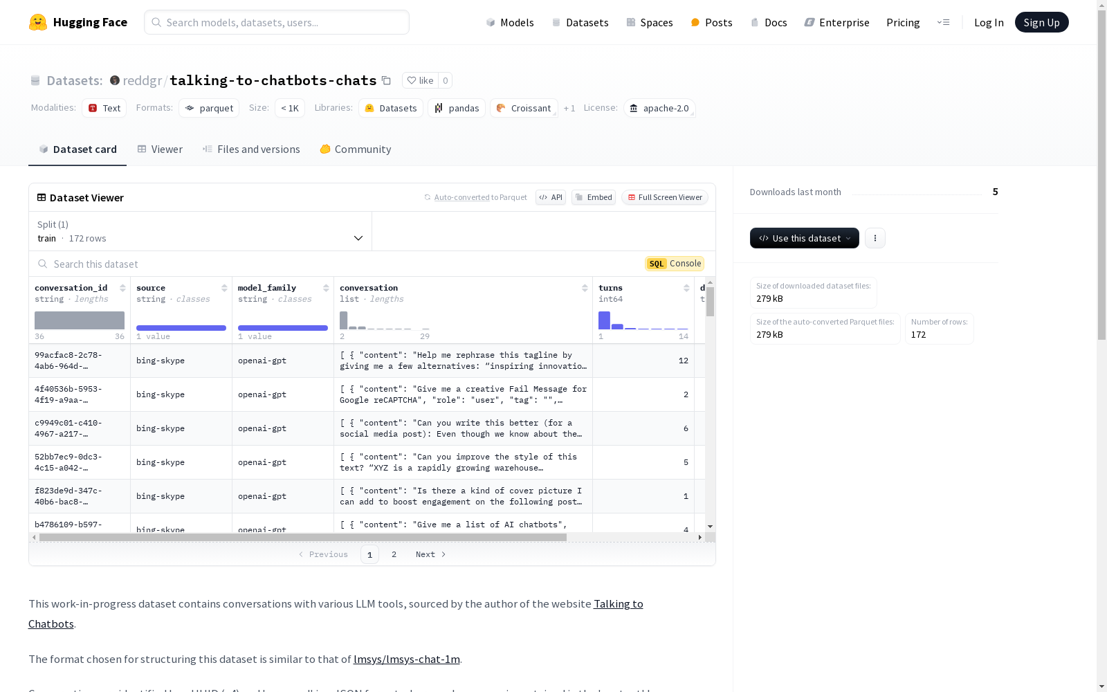The width and height of the screenshot is (1107, 692).
Task: Click Next page in the viewer pagination
Action: tap(430, 554)
